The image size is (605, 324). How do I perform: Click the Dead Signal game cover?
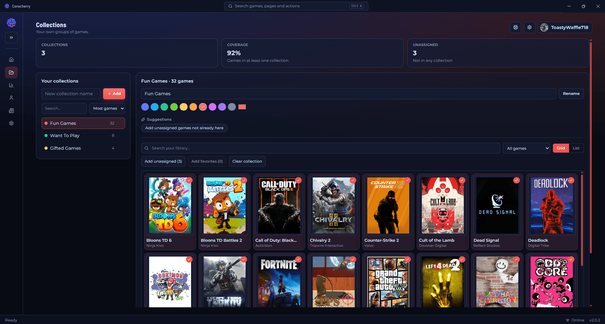(497, 205)
